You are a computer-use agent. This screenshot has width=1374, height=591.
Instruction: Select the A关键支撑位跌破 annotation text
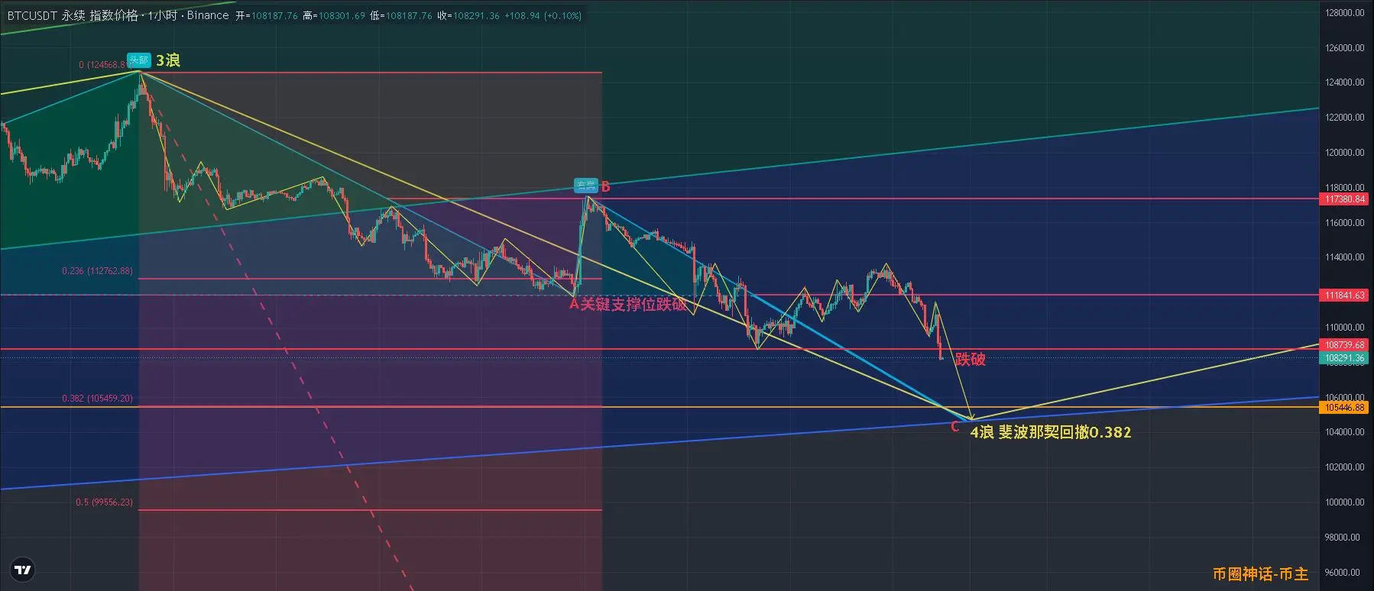[x=628, y=304]
